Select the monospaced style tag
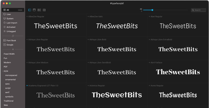Viewport: 209px width, 108px height. [11, 75]
